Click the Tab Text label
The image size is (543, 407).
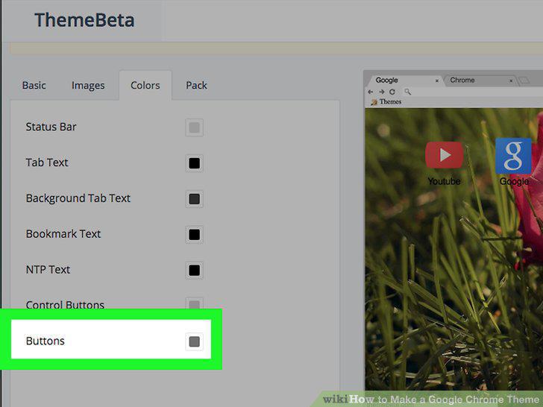point(47,163)
